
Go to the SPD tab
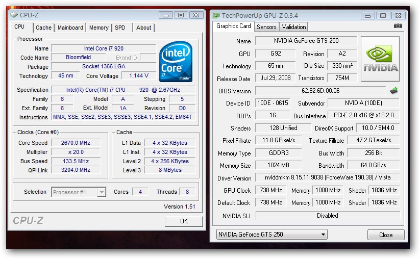[120, 28]
